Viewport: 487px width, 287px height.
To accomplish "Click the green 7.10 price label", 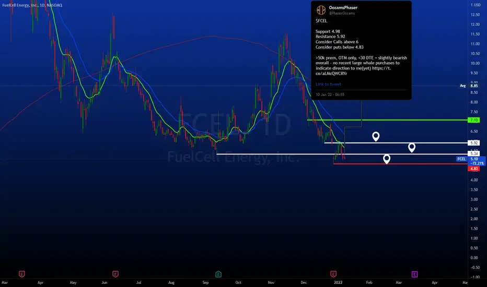I will point(473,120).
